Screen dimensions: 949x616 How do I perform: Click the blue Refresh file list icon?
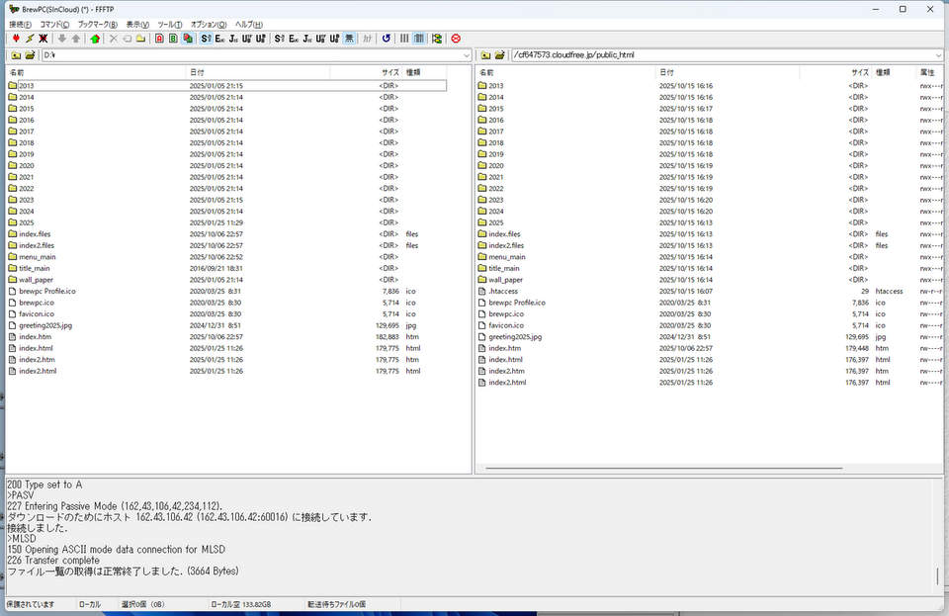386,39
